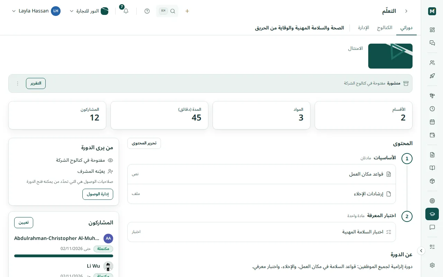Switch to the دوراتي tab
443x277 pixels.
406,28
